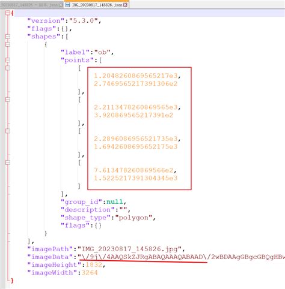
Task: Click the "shapes" key
Action: pyautogui.click(x=44, y=37)
